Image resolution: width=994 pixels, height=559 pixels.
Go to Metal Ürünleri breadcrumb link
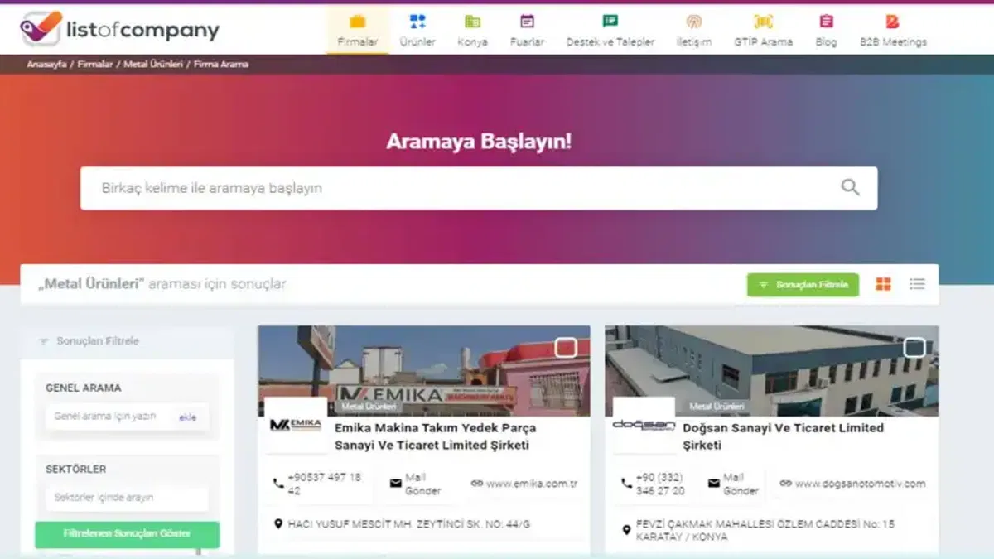[x=153, y=64]
